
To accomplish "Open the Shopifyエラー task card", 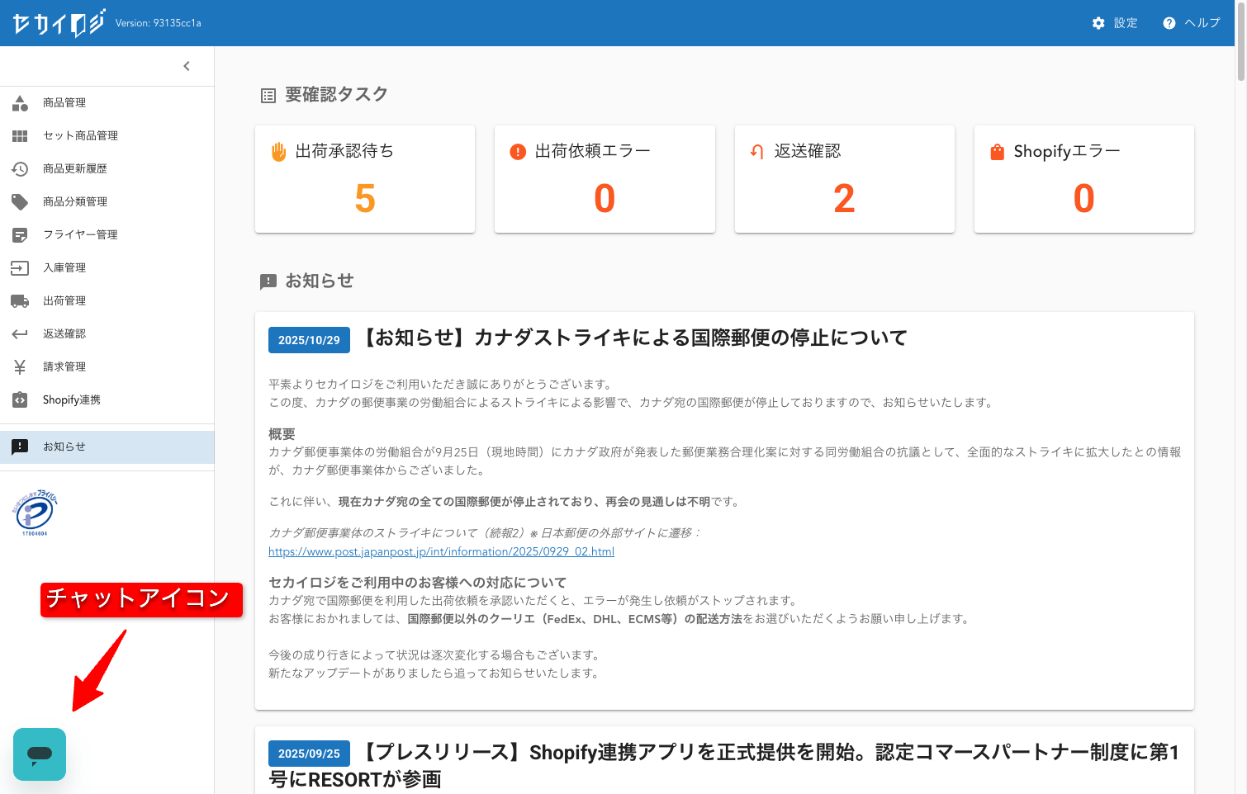I will click(1083, 179).
